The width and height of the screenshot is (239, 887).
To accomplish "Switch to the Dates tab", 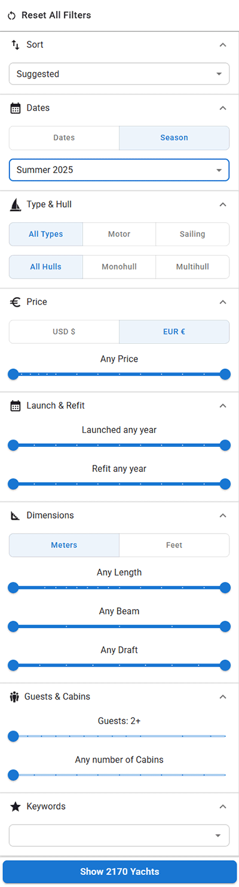I will pyautogui.click(x=64, y=138).
